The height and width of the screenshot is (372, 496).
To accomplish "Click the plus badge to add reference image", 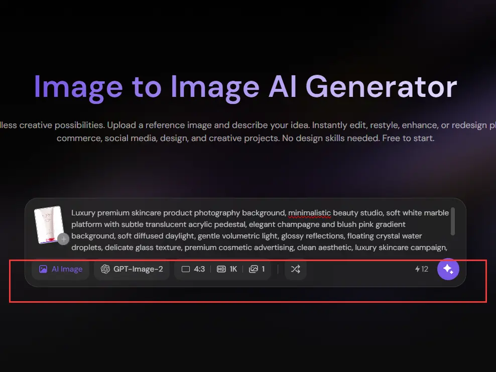I will coord(63,239).
